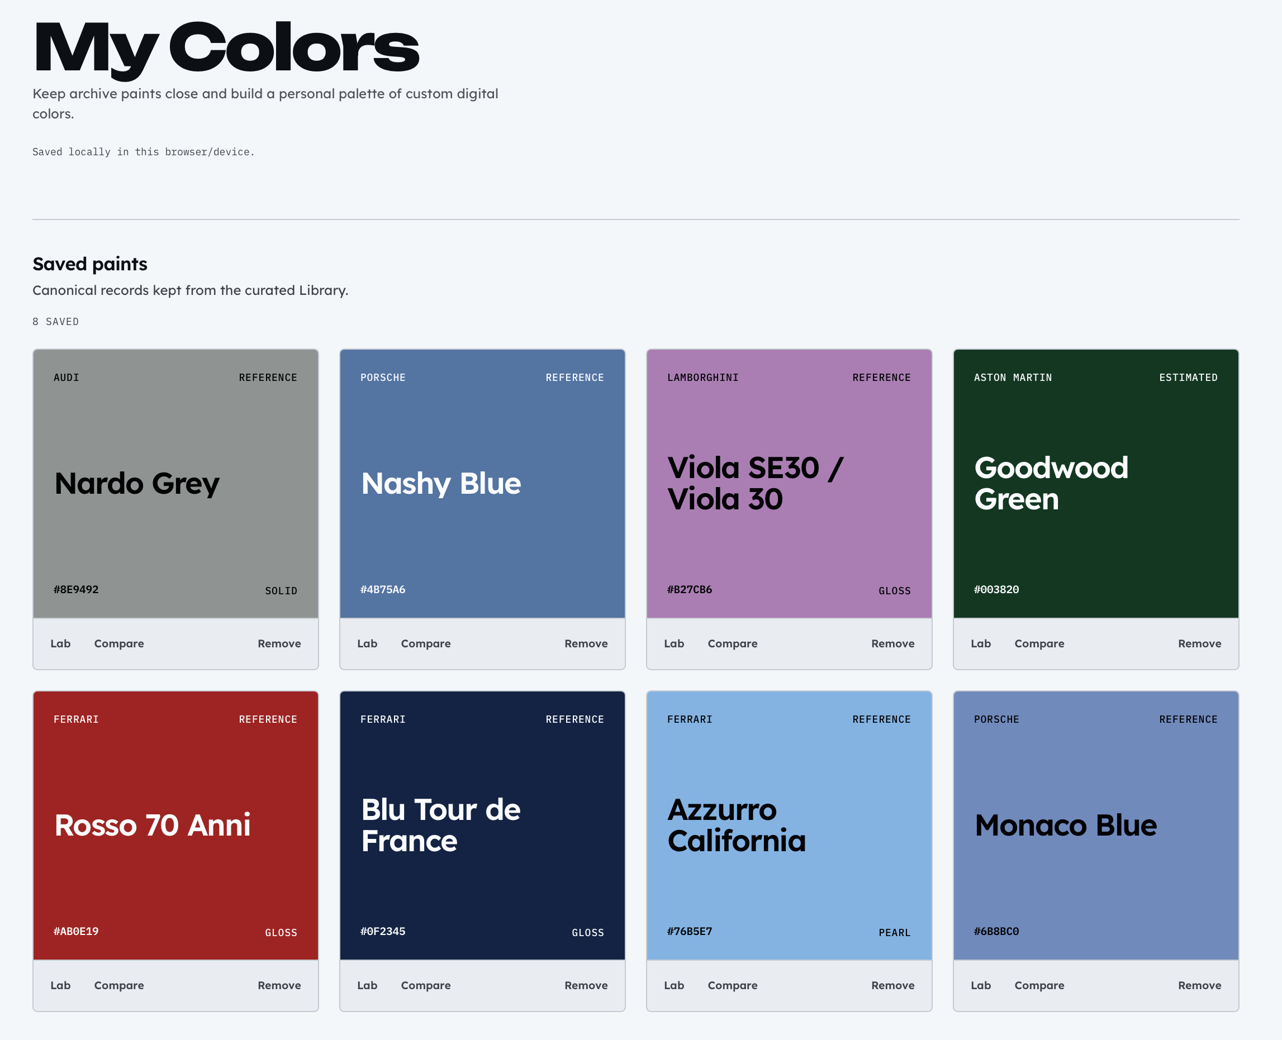Select the Nardo Grey color swatch
The image size is (1282, 1040).
click(175, 484)
